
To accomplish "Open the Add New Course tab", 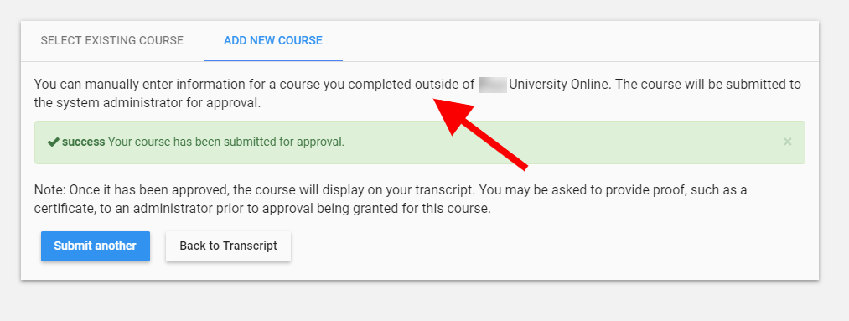I will click(x=273, y=40).
